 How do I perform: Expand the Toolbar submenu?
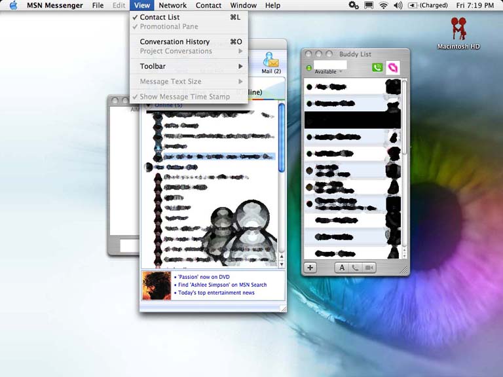[x=189, y=66]
